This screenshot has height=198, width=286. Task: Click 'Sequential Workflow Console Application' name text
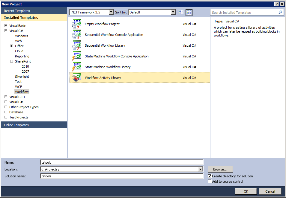tap(114, 35)
